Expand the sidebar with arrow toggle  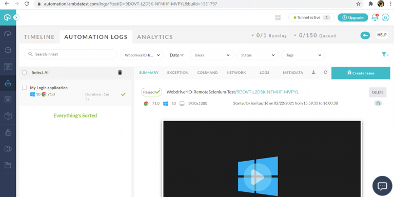click(x=16, y=17)
